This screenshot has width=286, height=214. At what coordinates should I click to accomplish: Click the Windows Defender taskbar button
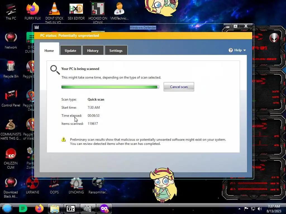point(88,208)
